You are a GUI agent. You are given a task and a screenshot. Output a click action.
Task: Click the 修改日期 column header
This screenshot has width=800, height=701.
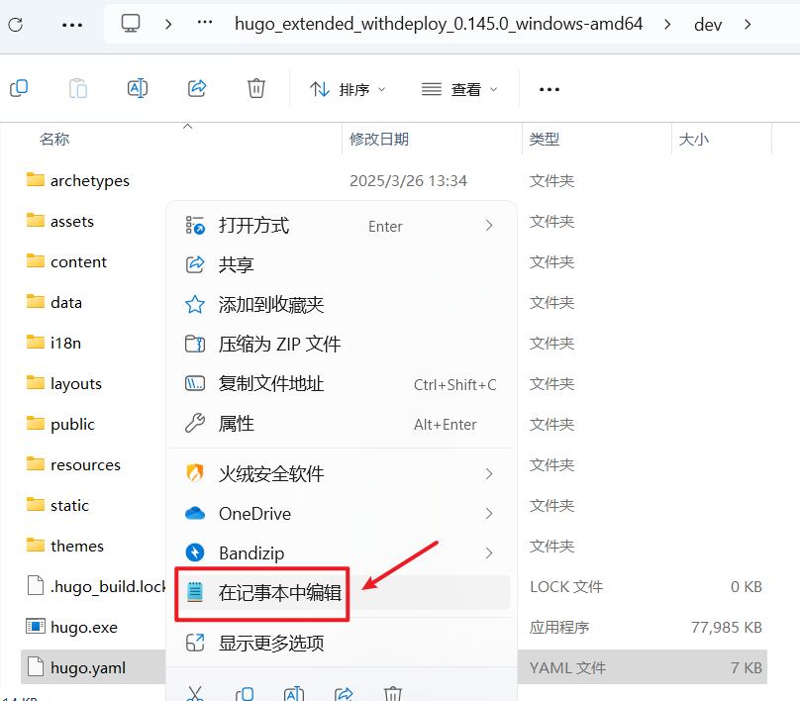click(x=379, y=140)
